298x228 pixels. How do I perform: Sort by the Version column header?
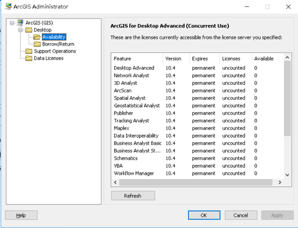tap(176, 59)
